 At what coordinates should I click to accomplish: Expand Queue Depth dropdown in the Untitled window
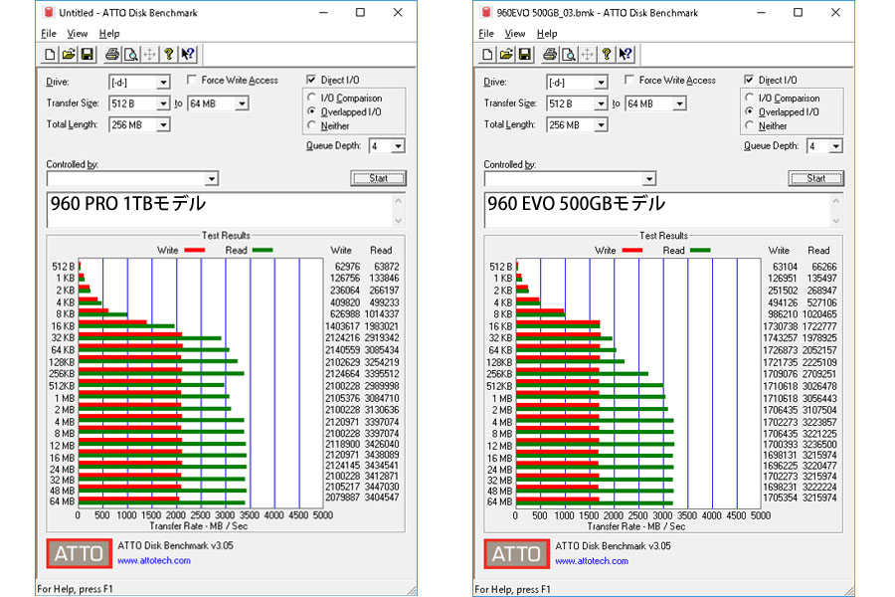398,146
